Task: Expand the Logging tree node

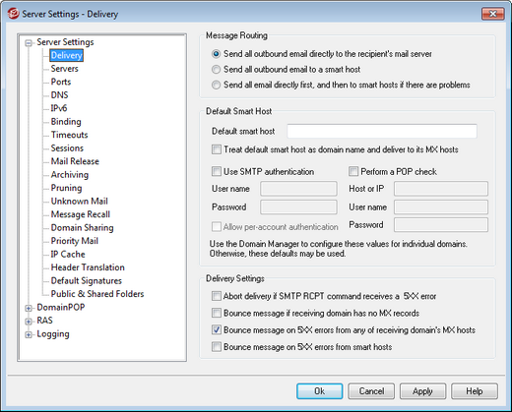Action: [x=29, y=334]
